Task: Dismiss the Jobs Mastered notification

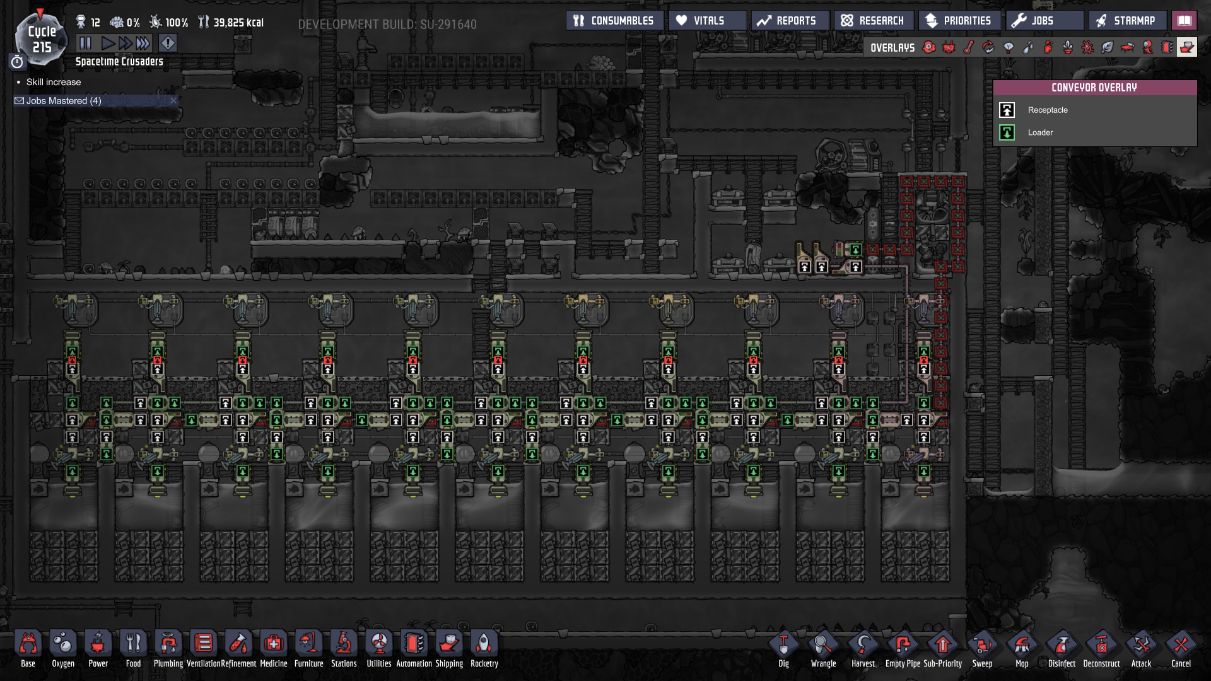Action: [173, 101]
